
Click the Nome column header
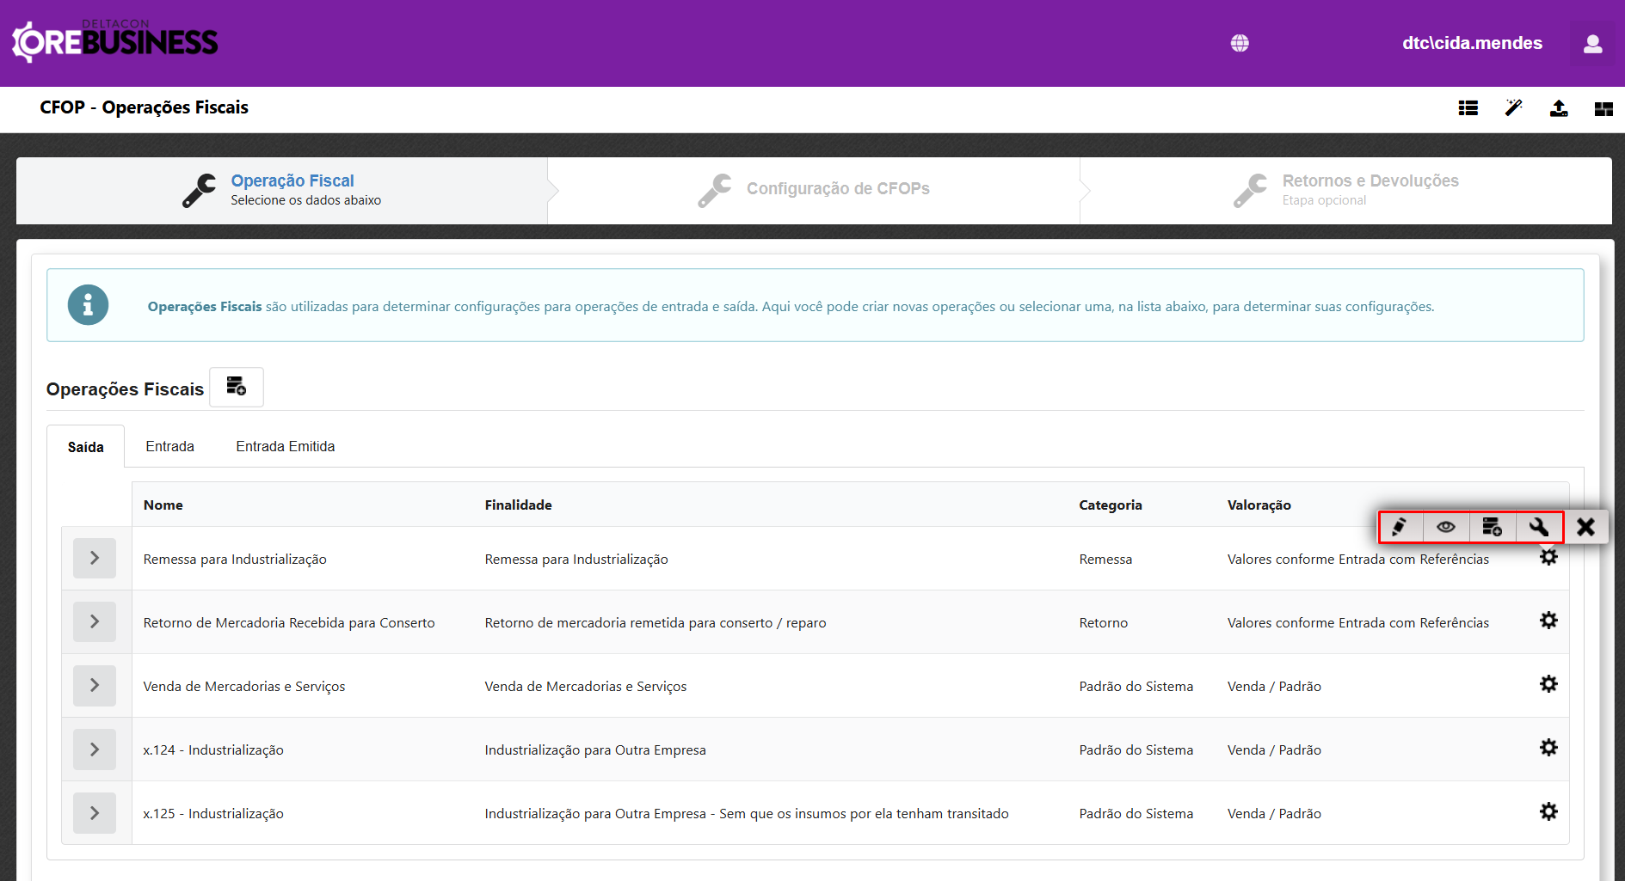coord(163,505)
